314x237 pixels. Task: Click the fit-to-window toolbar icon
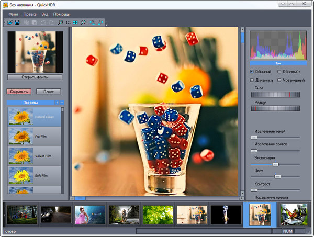(x=75, y=22)
